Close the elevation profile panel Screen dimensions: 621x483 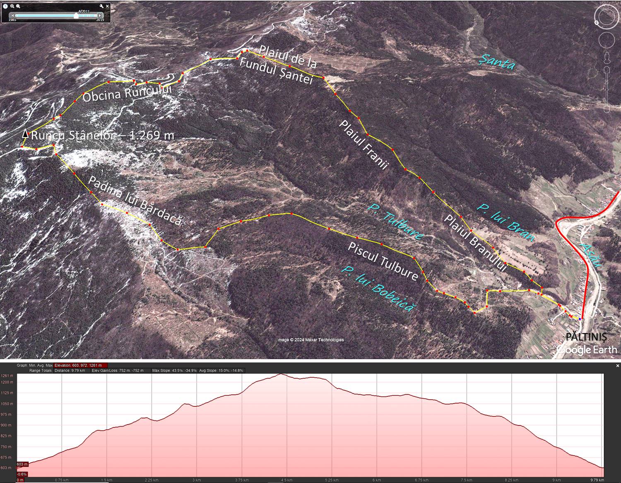coord(617,366)
